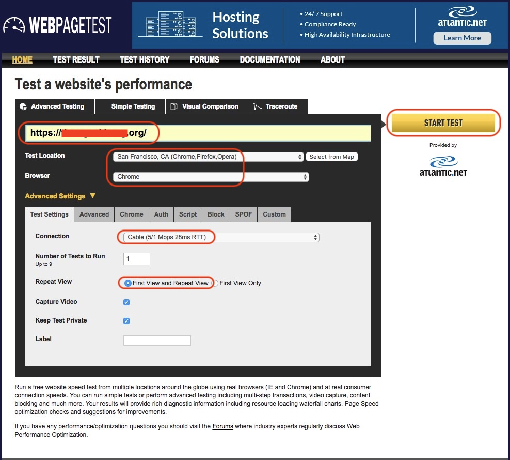The image size is (510, 460).
Task: Switch to the Simple Testing tab
Action: tap(133, 106)
